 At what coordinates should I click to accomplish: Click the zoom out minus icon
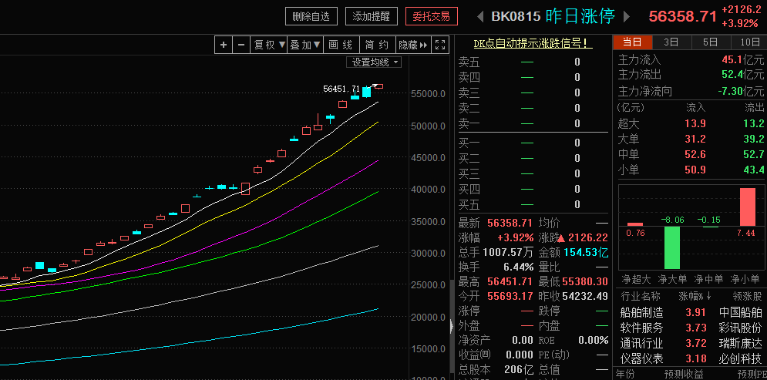[x=241, y=45]
